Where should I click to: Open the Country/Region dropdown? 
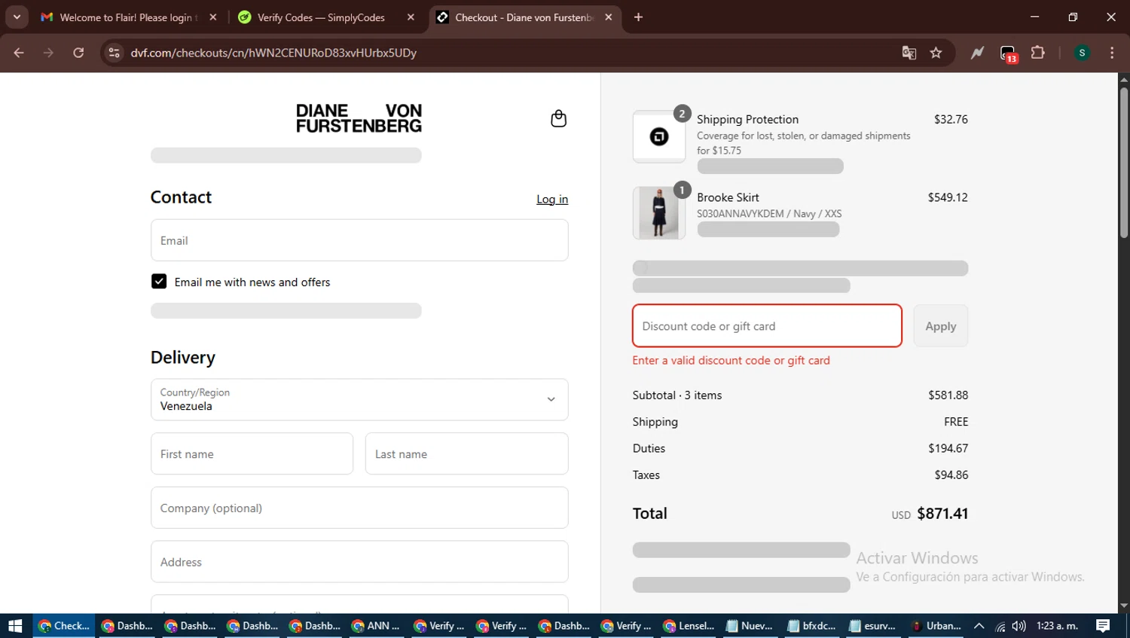pos(359,399)
